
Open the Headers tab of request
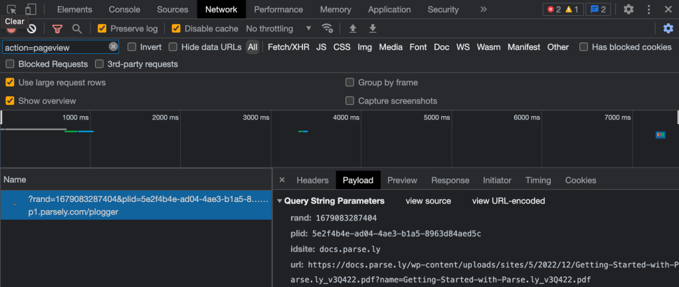point(313,180)
